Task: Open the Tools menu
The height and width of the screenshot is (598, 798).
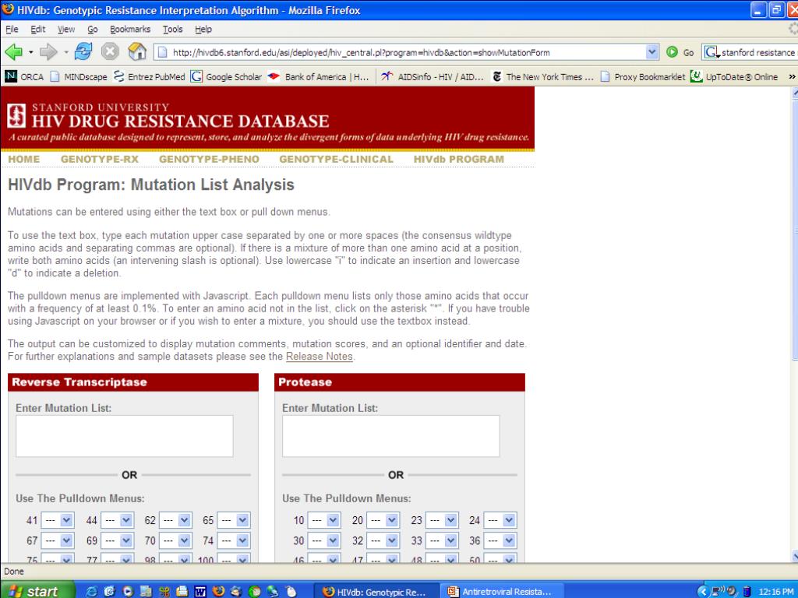Action: (x=172, y=29)
